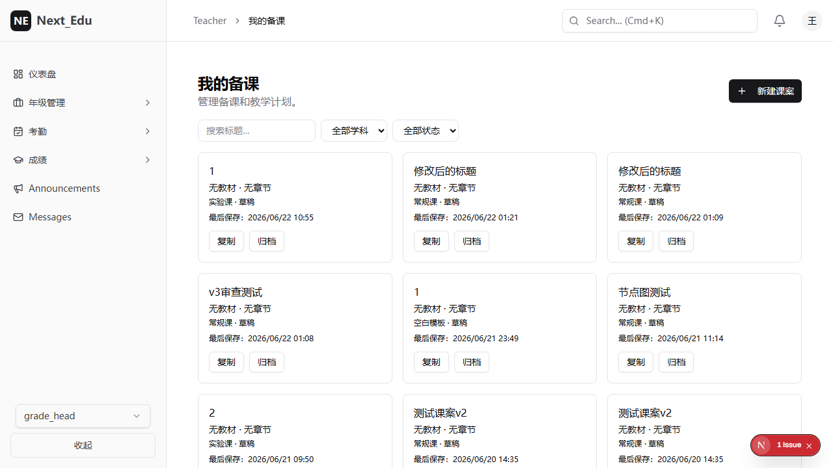
Task: Click 复制 on the 空白模板 card
Action: click(x=431, y=362)
